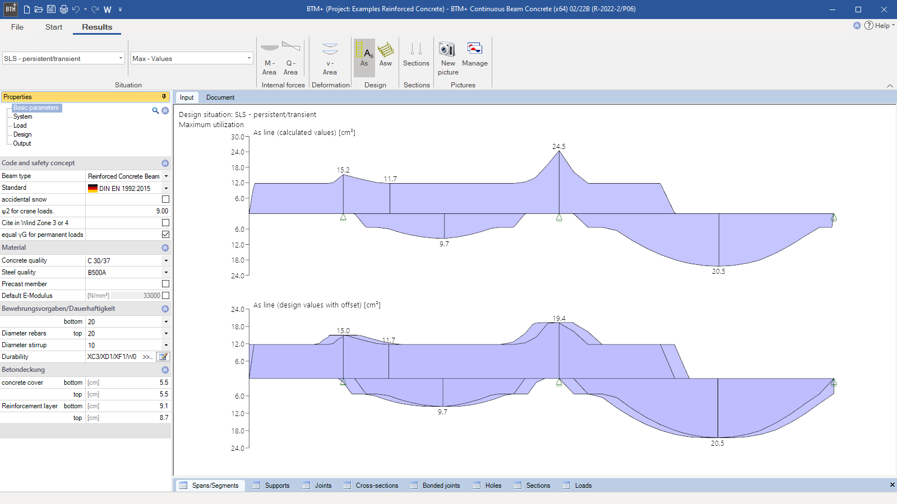The width and height of the screenshot is (897, 504).
Task: Show v-Area deformation diagram
Action: pyautogui.click(x=330, y=58)
